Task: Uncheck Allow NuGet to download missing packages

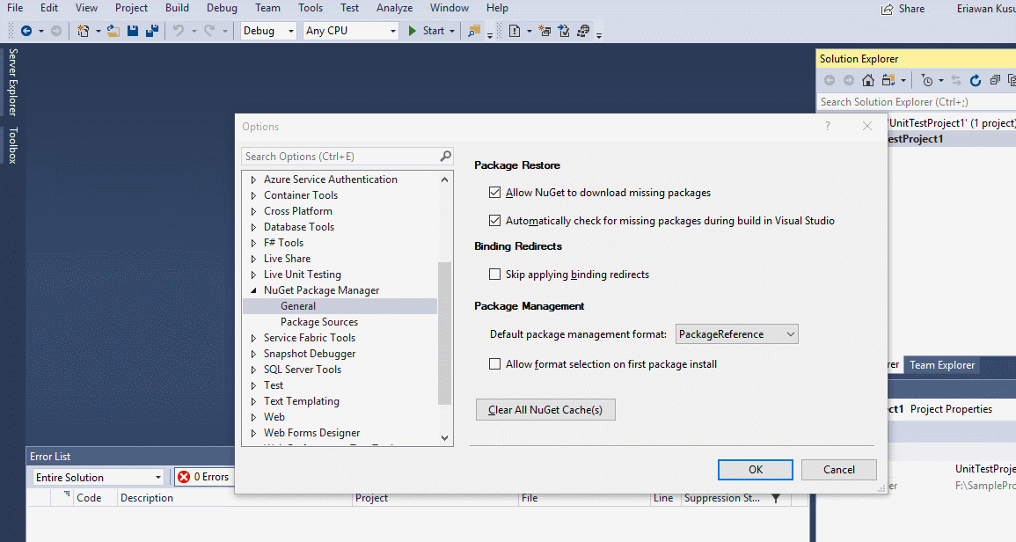Action: click(x=495, y=192)
